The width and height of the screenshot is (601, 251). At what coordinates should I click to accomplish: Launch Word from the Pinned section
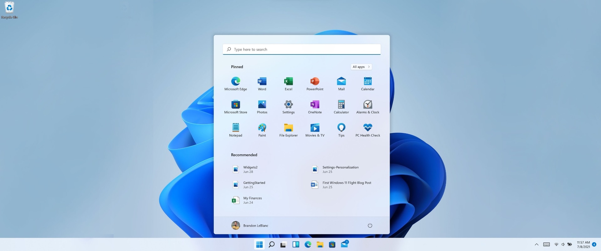tap(262, 84)
